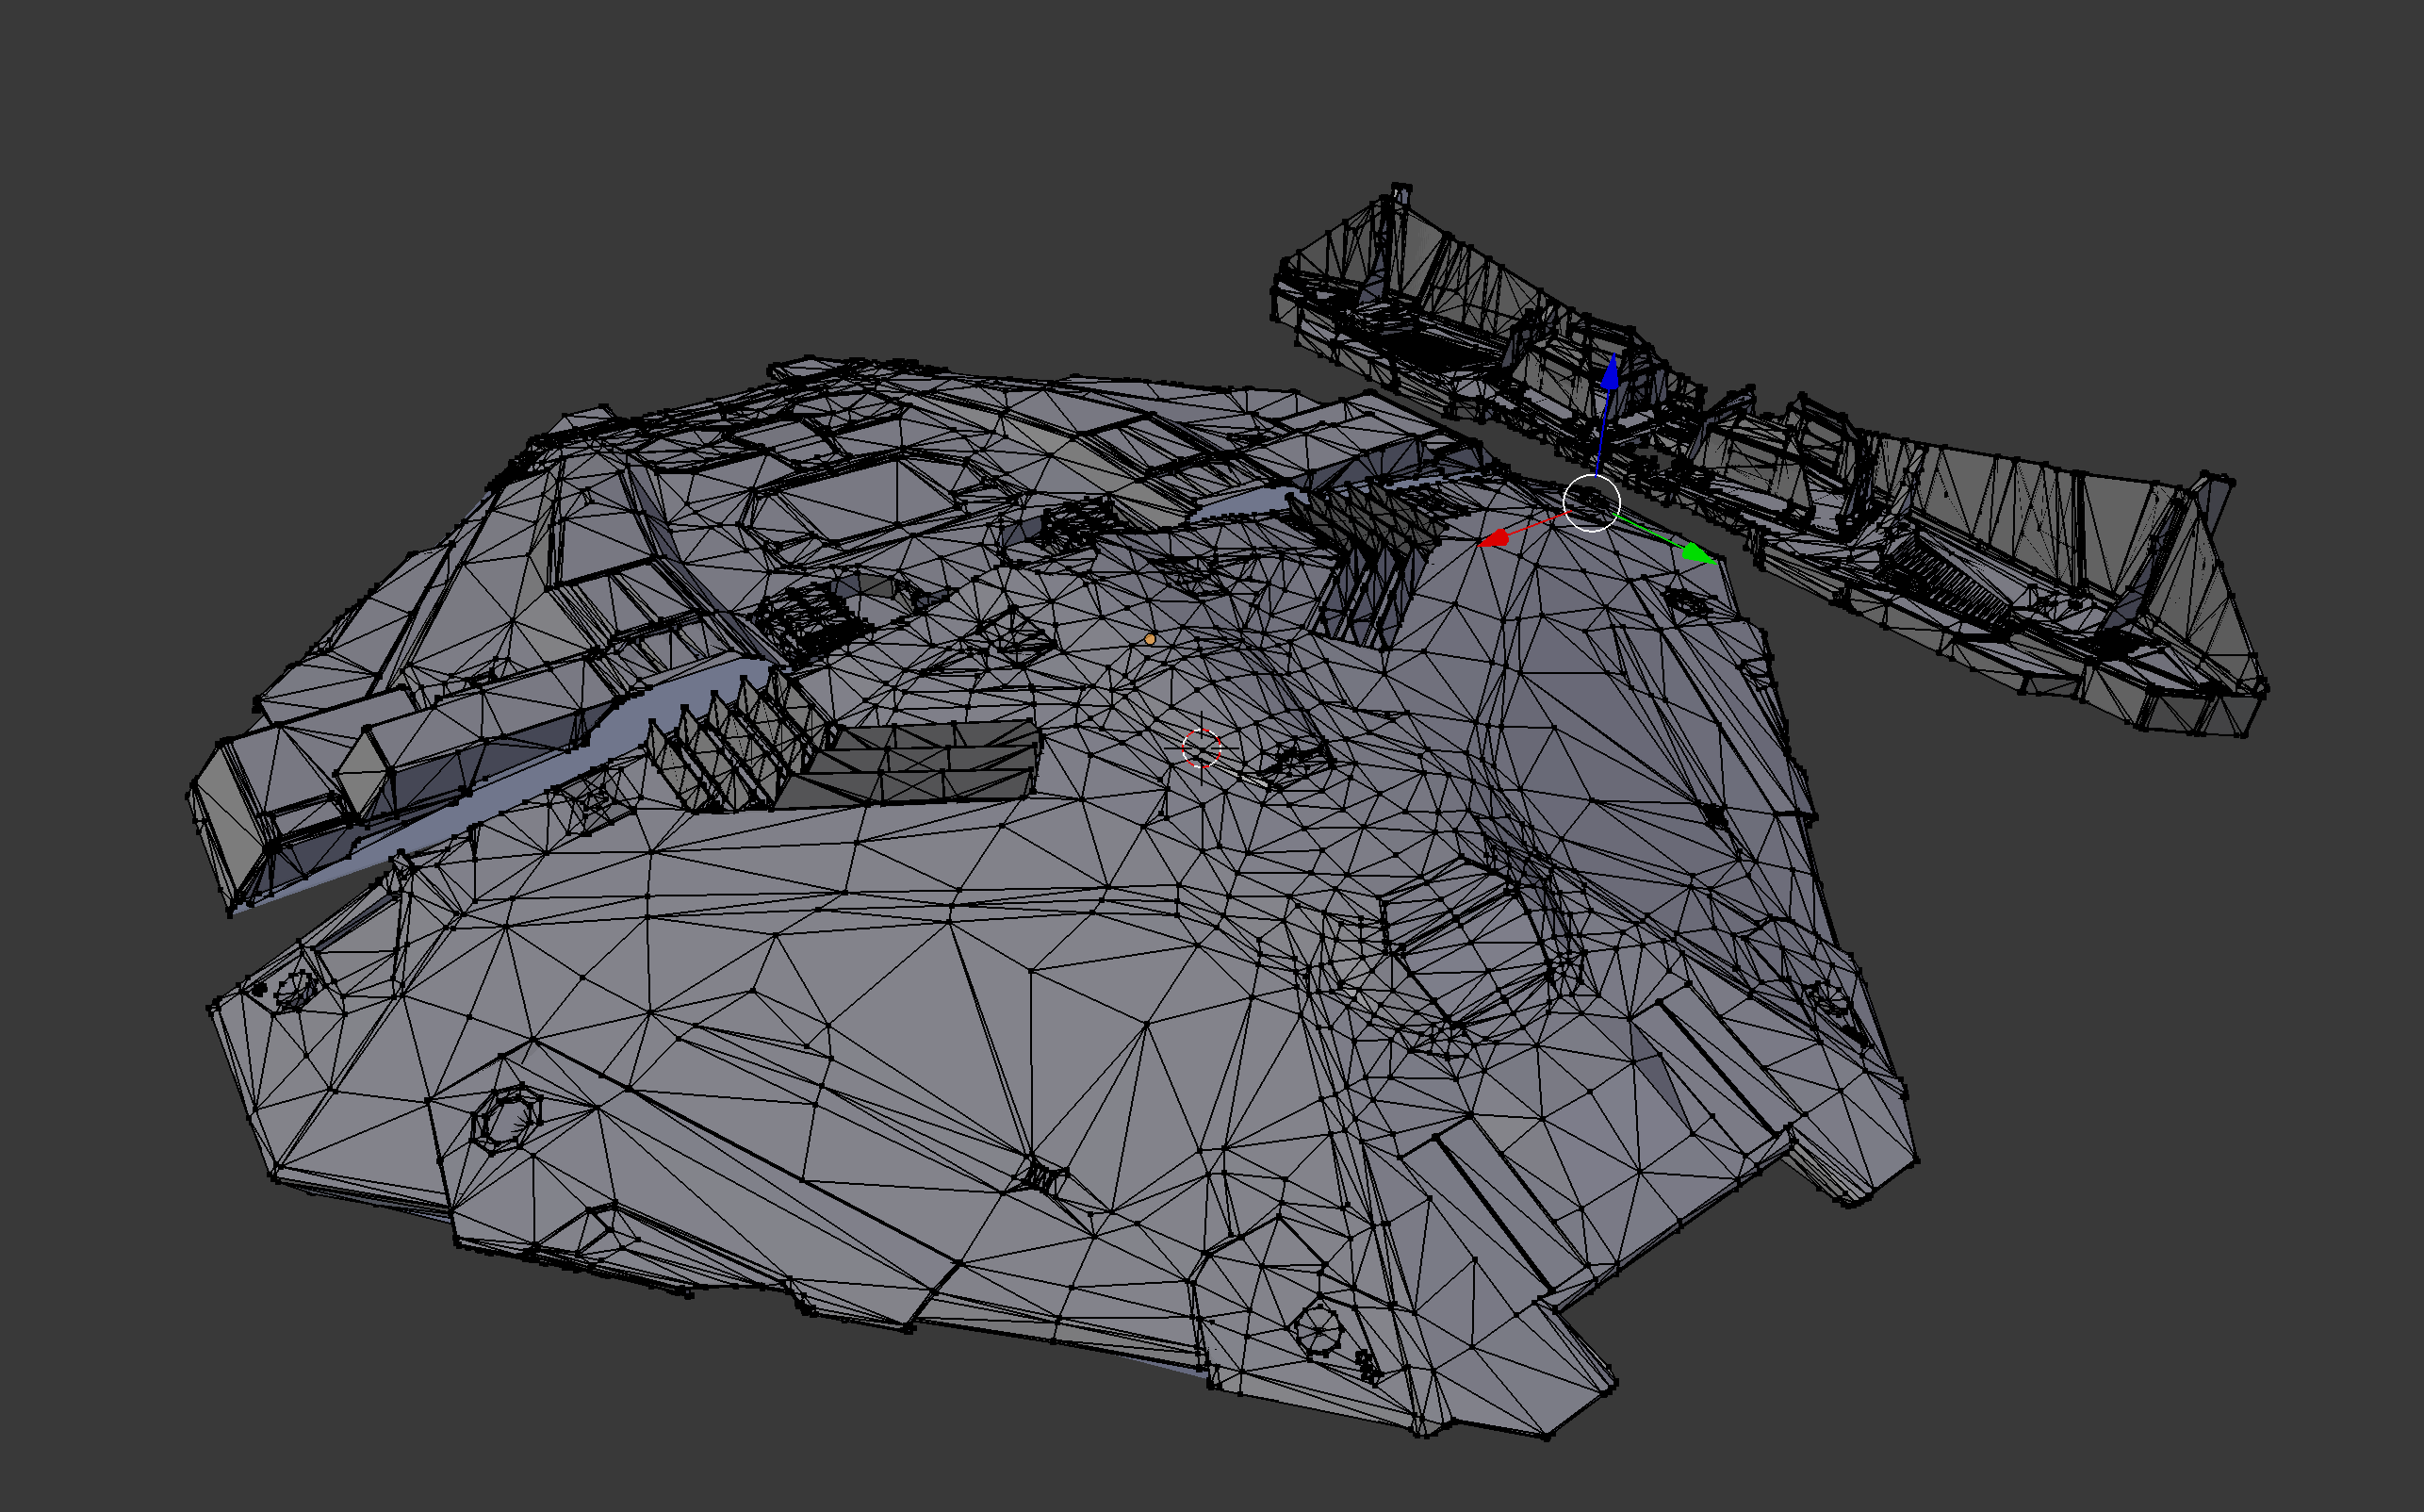2424x1512 pixels.
Task: Click the white circle at manipulator center
Action: [1592, 503]
